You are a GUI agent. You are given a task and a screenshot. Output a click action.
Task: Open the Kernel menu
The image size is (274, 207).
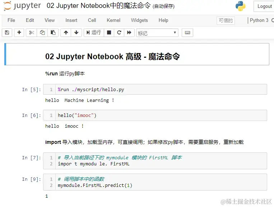tap(113, 20)
